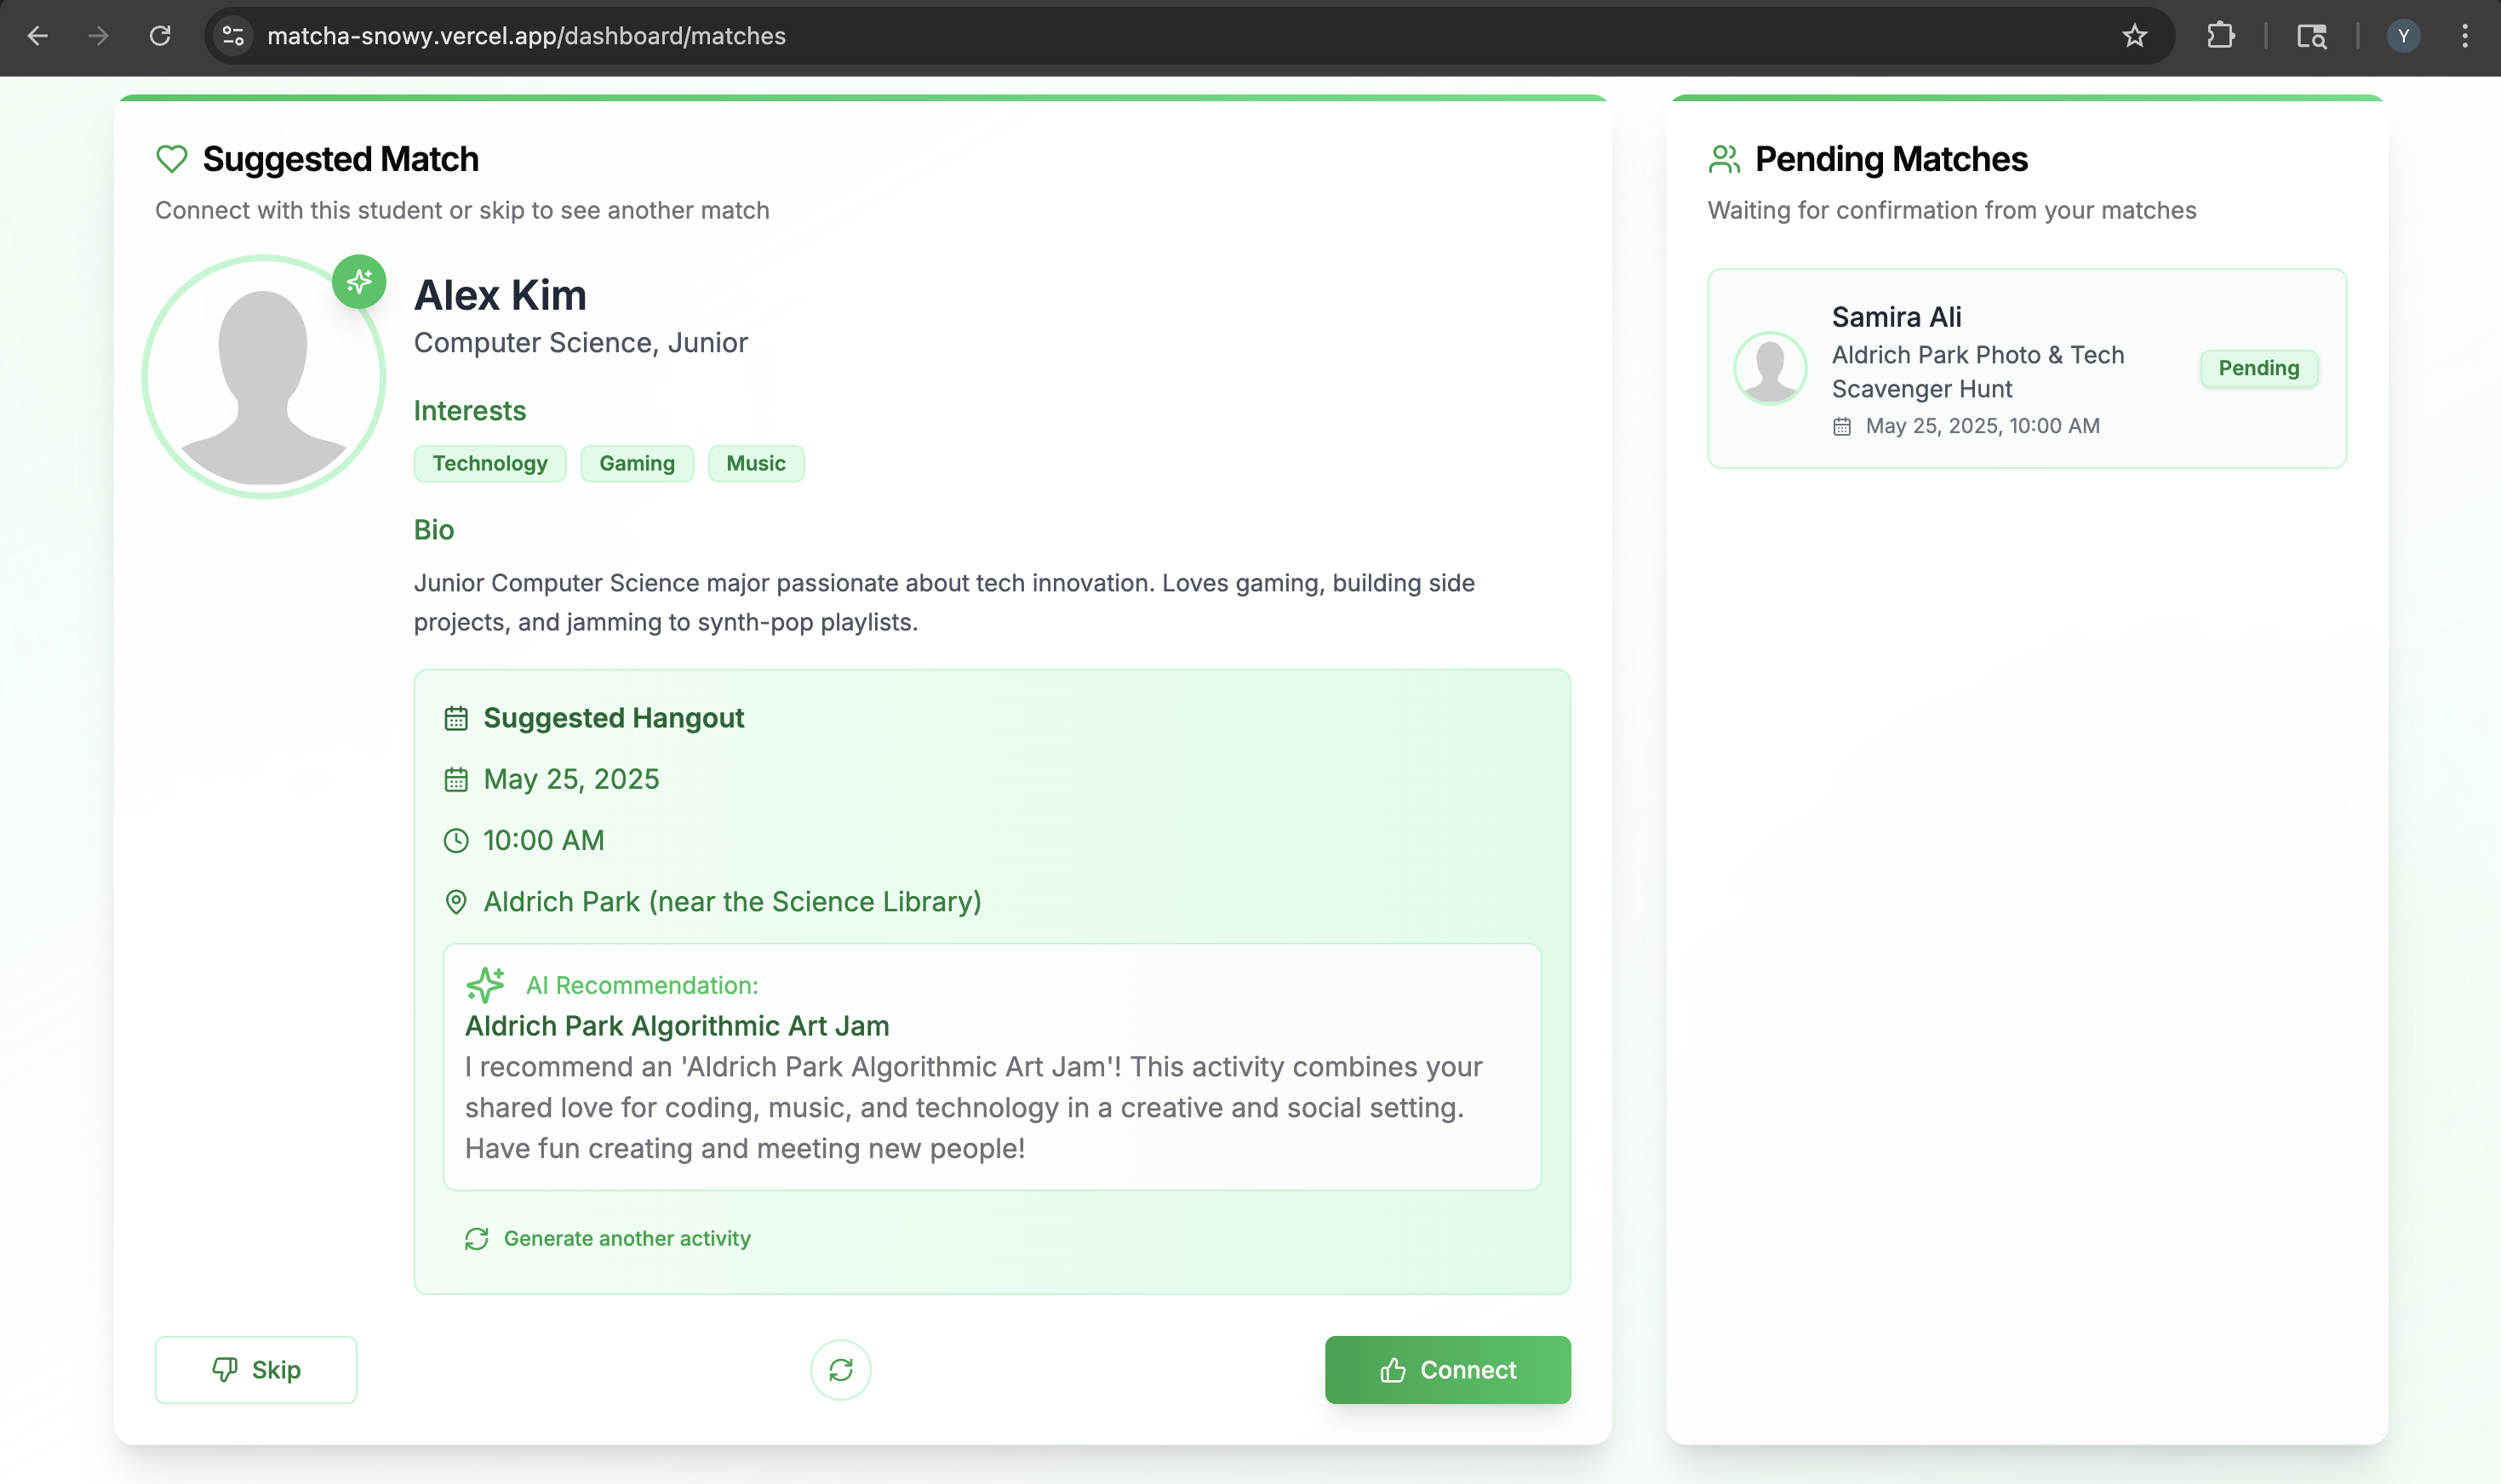
Task: Click the Pending status badge for Samira Ali
Action: click(x=2258, y=368)
